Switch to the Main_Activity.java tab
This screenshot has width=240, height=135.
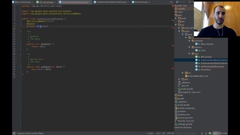22,2
